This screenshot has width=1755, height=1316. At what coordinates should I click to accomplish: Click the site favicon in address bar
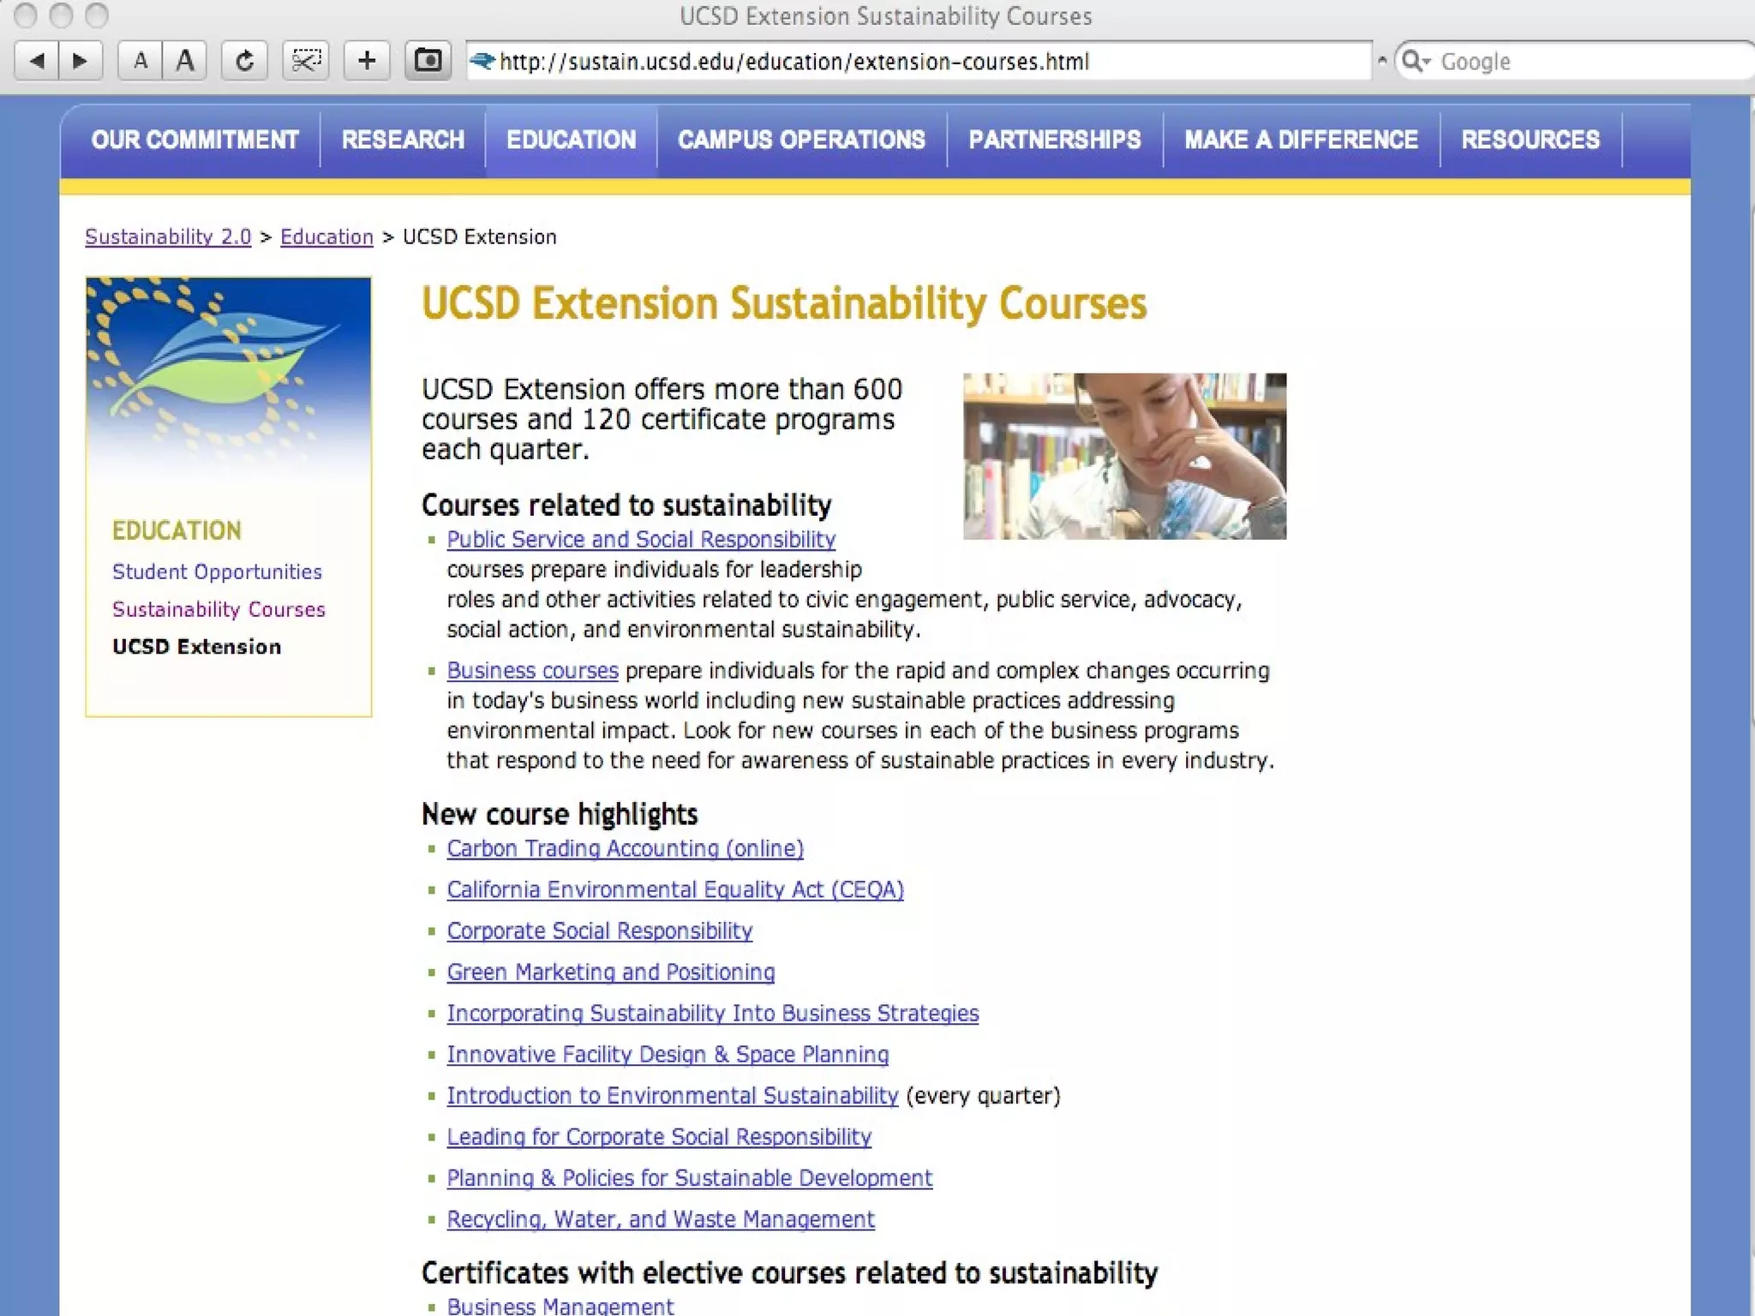pos(482,61)
